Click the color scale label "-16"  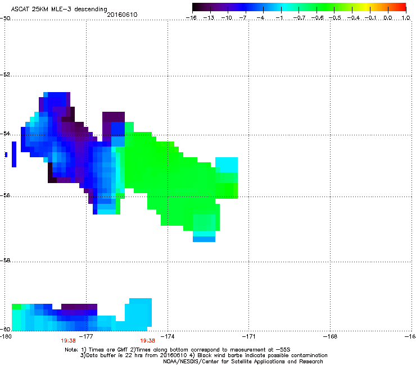(191, 18)
